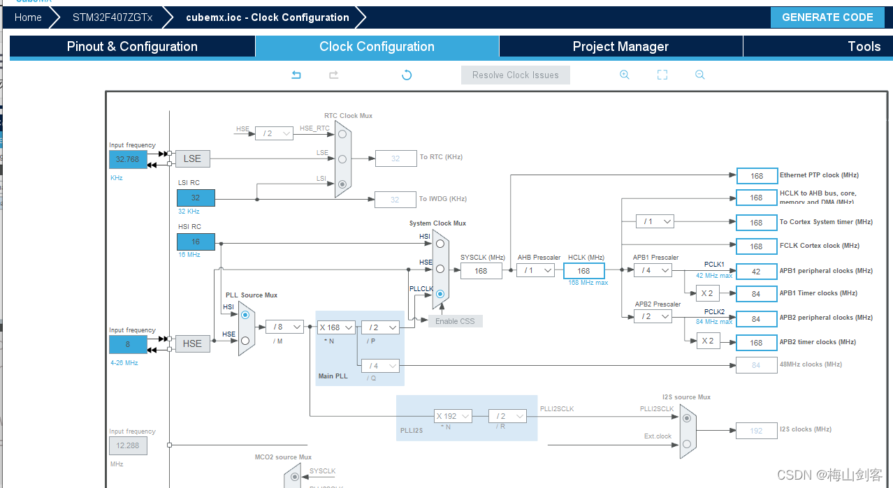Open the /2 PLL P divider dropdown
The width and height of the screenshot is (893, 488).
(x=380, y=327)
